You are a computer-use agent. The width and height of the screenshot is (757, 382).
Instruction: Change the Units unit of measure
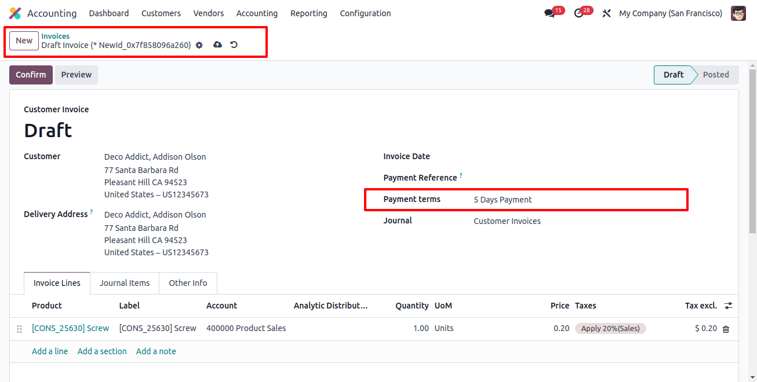pyautogui.click(x=444, y=328)
